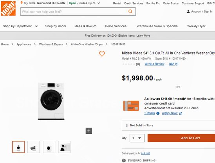Click the Home Depot logo
The width and height of the screenshot is (215, 163).
click(8, 8)
